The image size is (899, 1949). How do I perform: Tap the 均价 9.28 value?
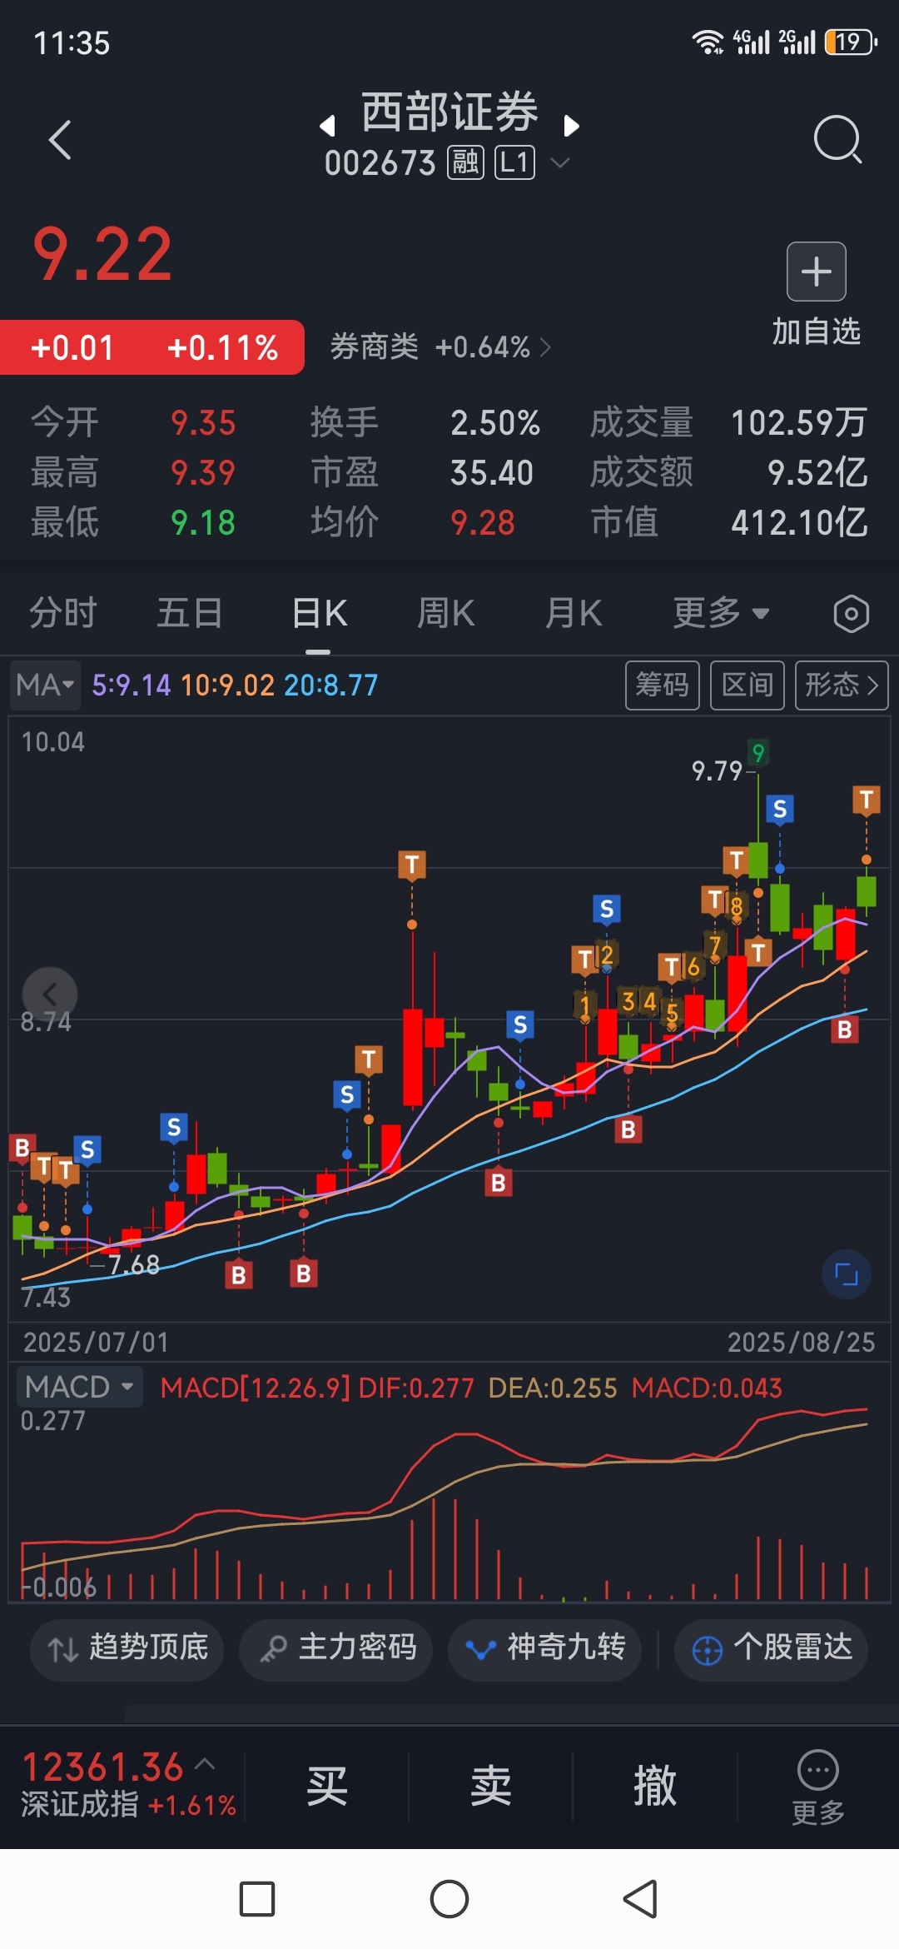point(482,523)
